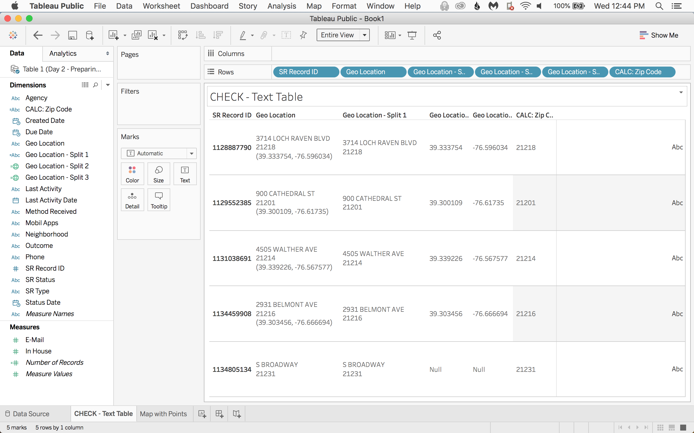
Task: Click the fix axes pin icon
Action: tap(303, 35)
